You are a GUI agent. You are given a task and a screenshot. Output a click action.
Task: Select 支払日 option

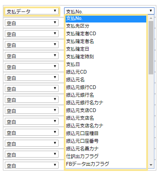coord(106,64)
